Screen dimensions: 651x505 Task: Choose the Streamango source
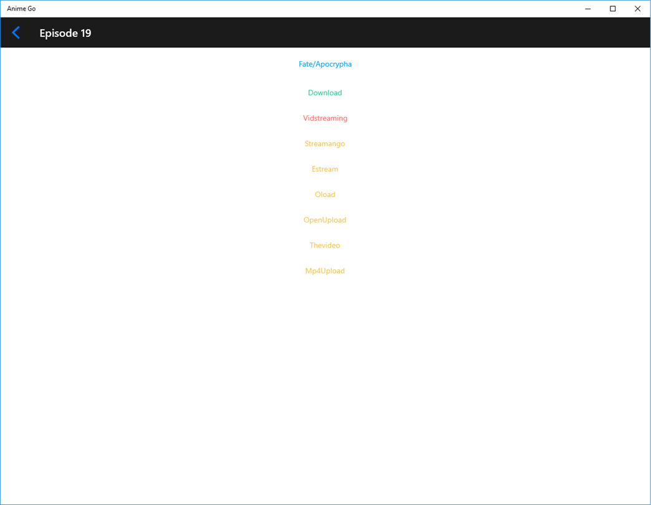(325, 143)
